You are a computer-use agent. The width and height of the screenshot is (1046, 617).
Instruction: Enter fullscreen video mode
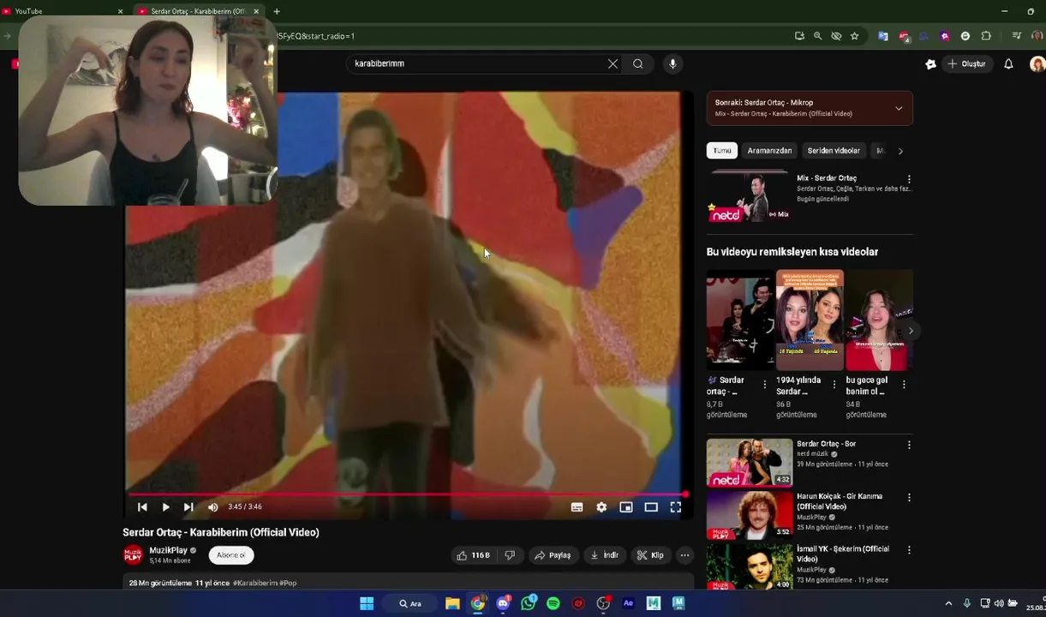coord(675,507)
